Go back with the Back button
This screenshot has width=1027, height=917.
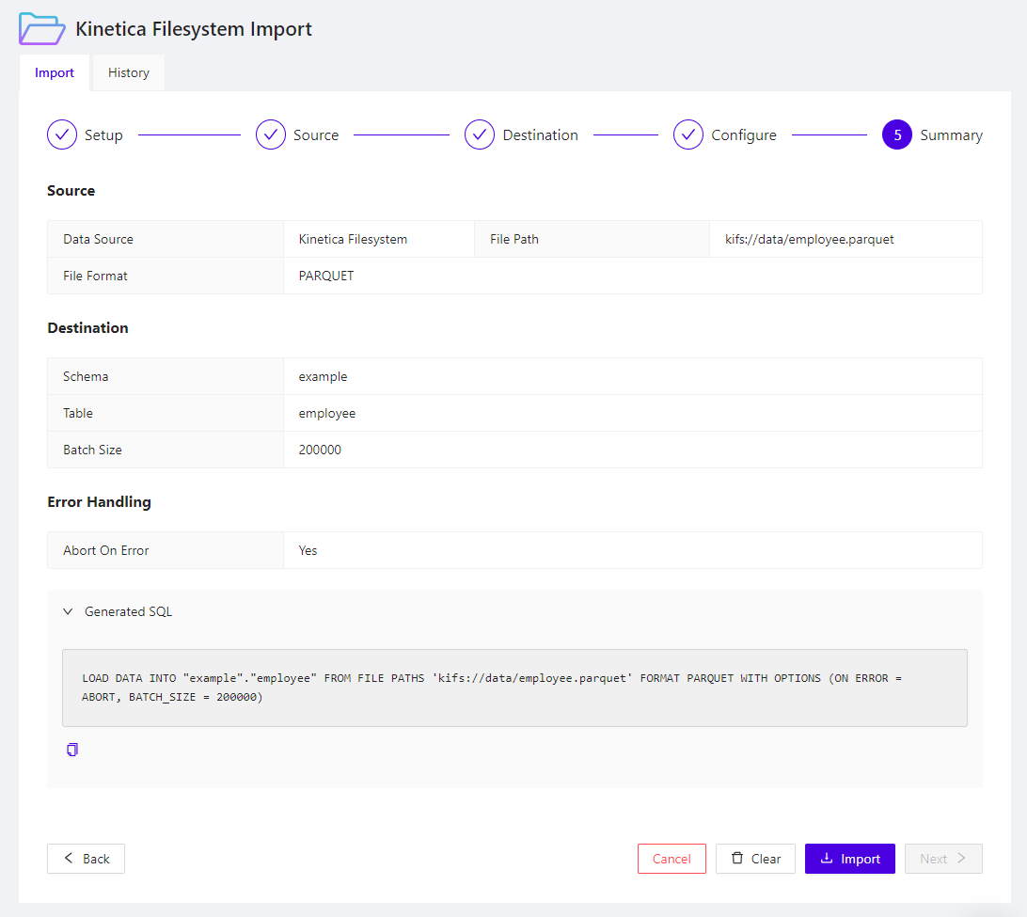tap(86, 858)
